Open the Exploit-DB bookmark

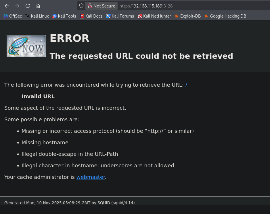point(187,16)
